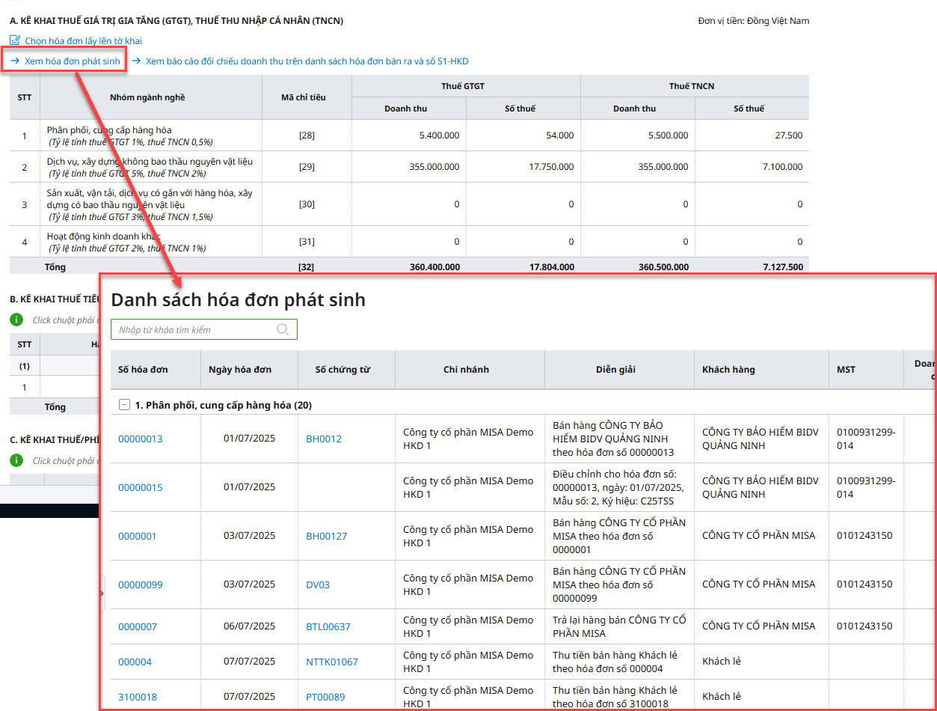Open voucher NTTK01067
The height and width of the screenshot is (711, 937).
(x=331, y=662)
